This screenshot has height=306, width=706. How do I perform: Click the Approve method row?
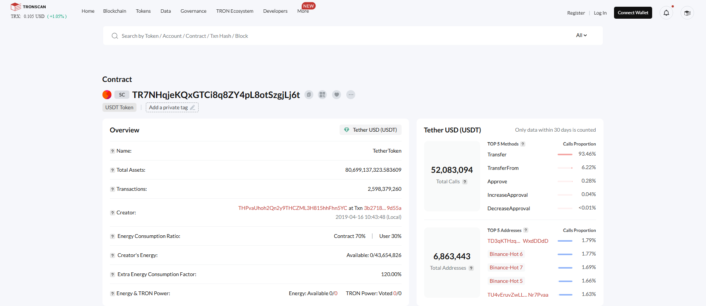pos(541,181)
